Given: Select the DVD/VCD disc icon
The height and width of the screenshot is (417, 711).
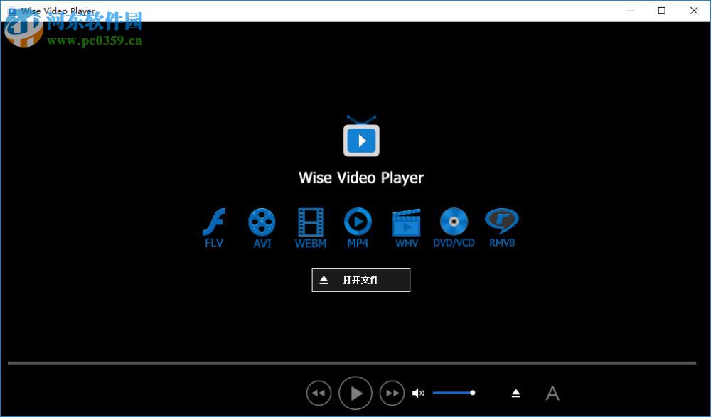Looking at the screenshot, I should click(x=454, y=222).
